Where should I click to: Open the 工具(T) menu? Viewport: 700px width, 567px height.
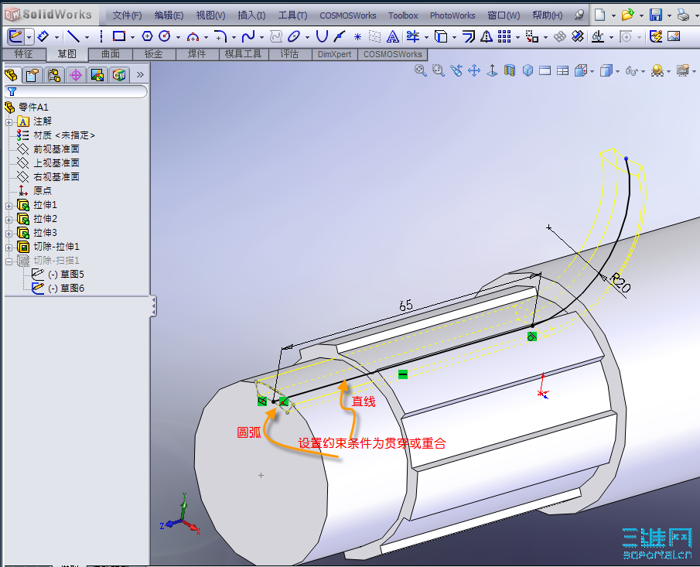click(292, 15)
